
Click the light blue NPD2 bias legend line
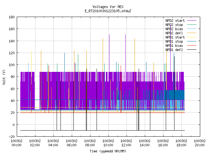click(192, 29)
